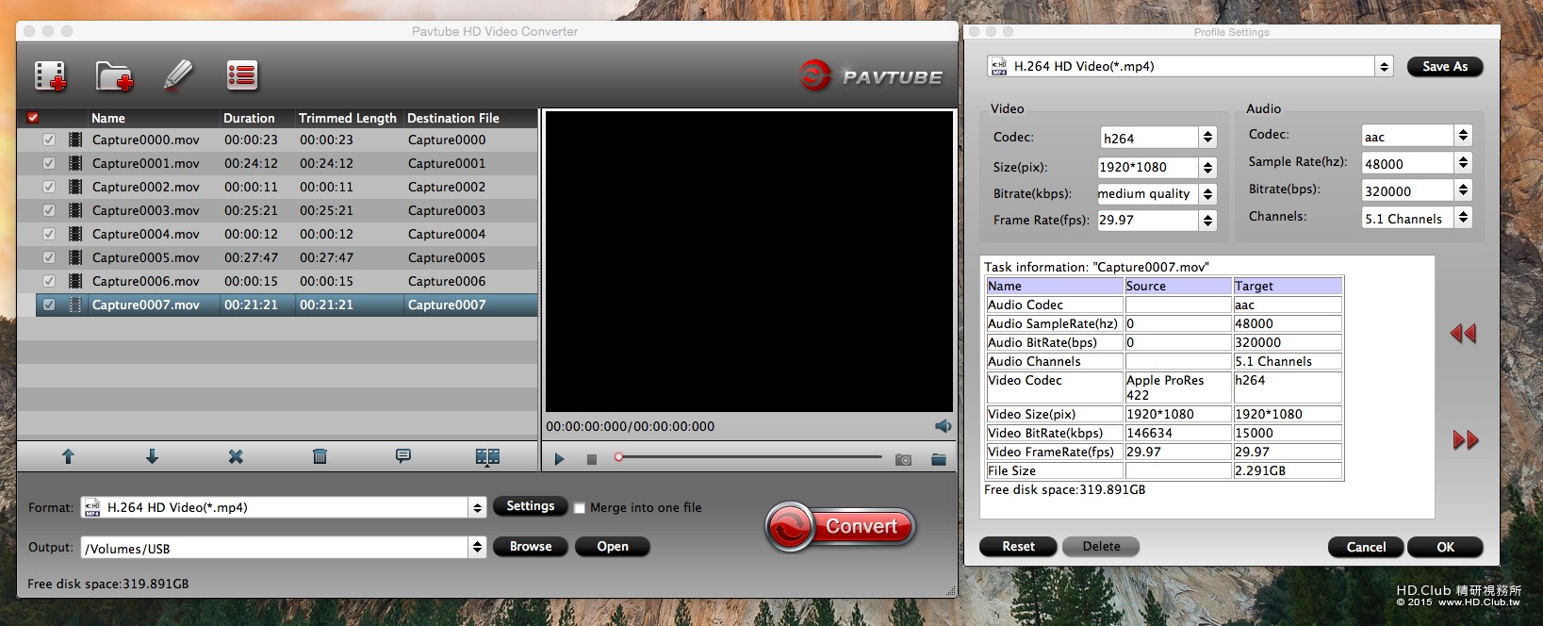Click the Settings button

click(531, 506)
